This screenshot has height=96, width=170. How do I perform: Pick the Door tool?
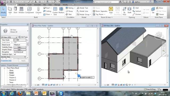pyautogui.click(x=15, y=10)
